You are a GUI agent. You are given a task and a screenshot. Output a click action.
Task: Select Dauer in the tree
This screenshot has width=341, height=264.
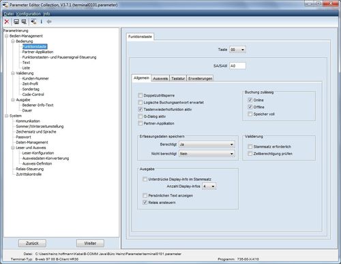tap(27, 110)
